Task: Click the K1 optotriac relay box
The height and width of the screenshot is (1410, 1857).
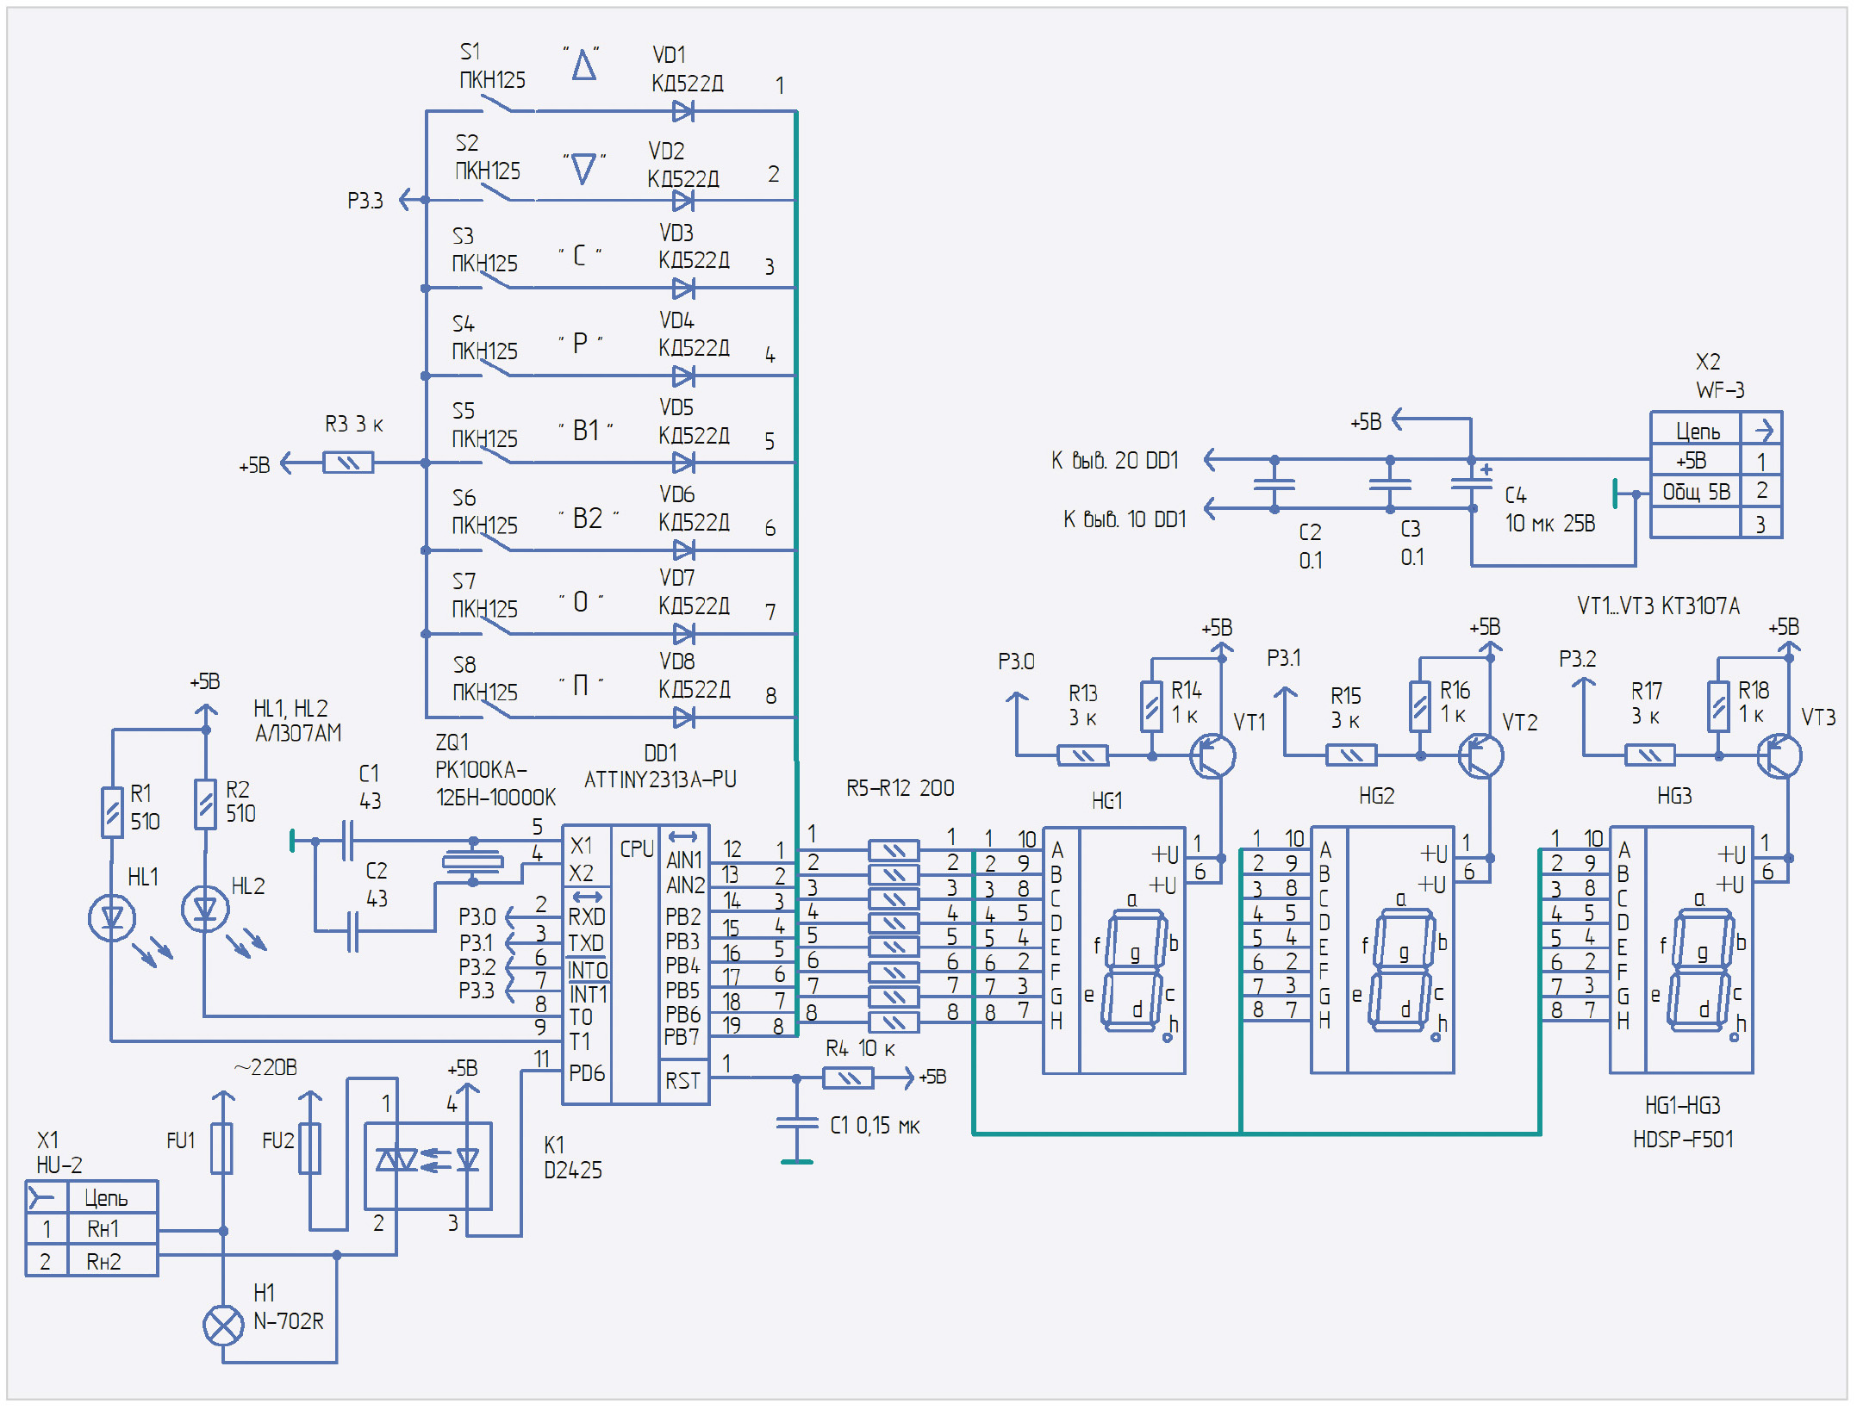Action: point(427,1165)
